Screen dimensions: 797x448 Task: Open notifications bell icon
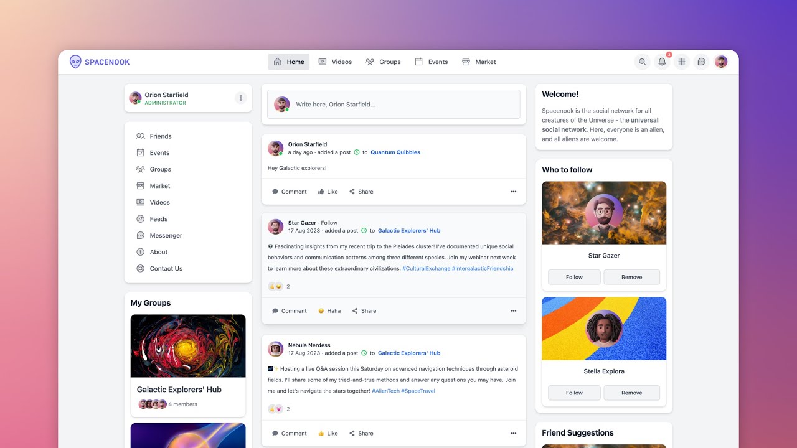662,62
